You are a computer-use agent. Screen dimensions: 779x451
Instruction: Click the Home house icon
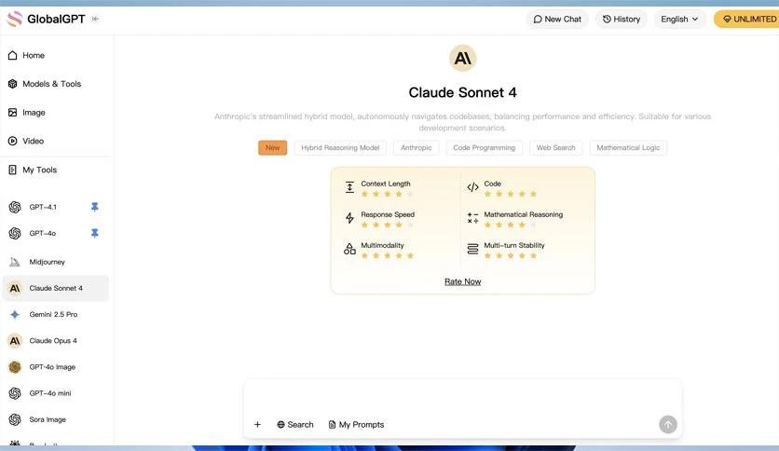point(12,55)
